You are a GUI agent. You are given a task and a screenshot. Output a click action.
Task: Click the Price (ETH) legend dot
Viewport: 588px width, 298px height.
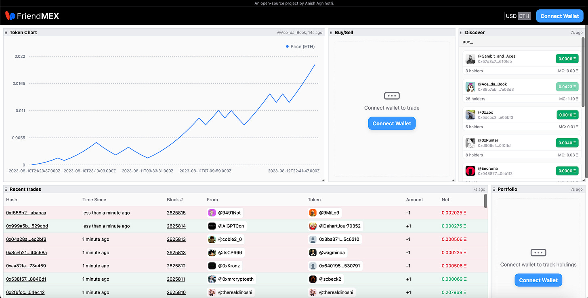287,46
